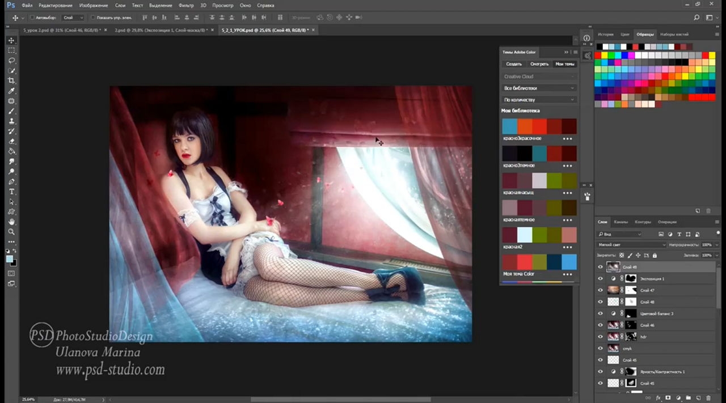
Task: Select the Path Selection arrow tool
Action: (x=11, y=202)
